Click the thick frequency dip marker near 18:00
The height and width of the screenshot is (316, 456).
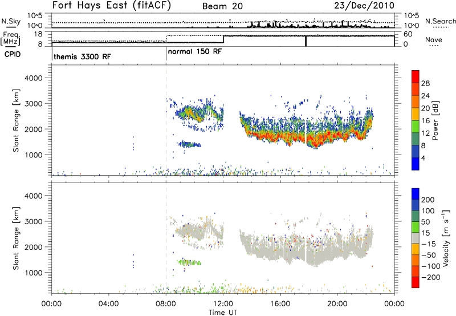(306, 41)
